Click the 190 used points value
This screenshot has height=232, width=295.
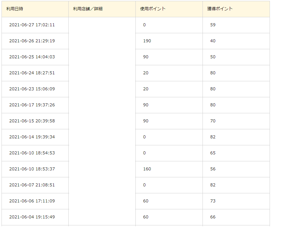click(147, 41)
